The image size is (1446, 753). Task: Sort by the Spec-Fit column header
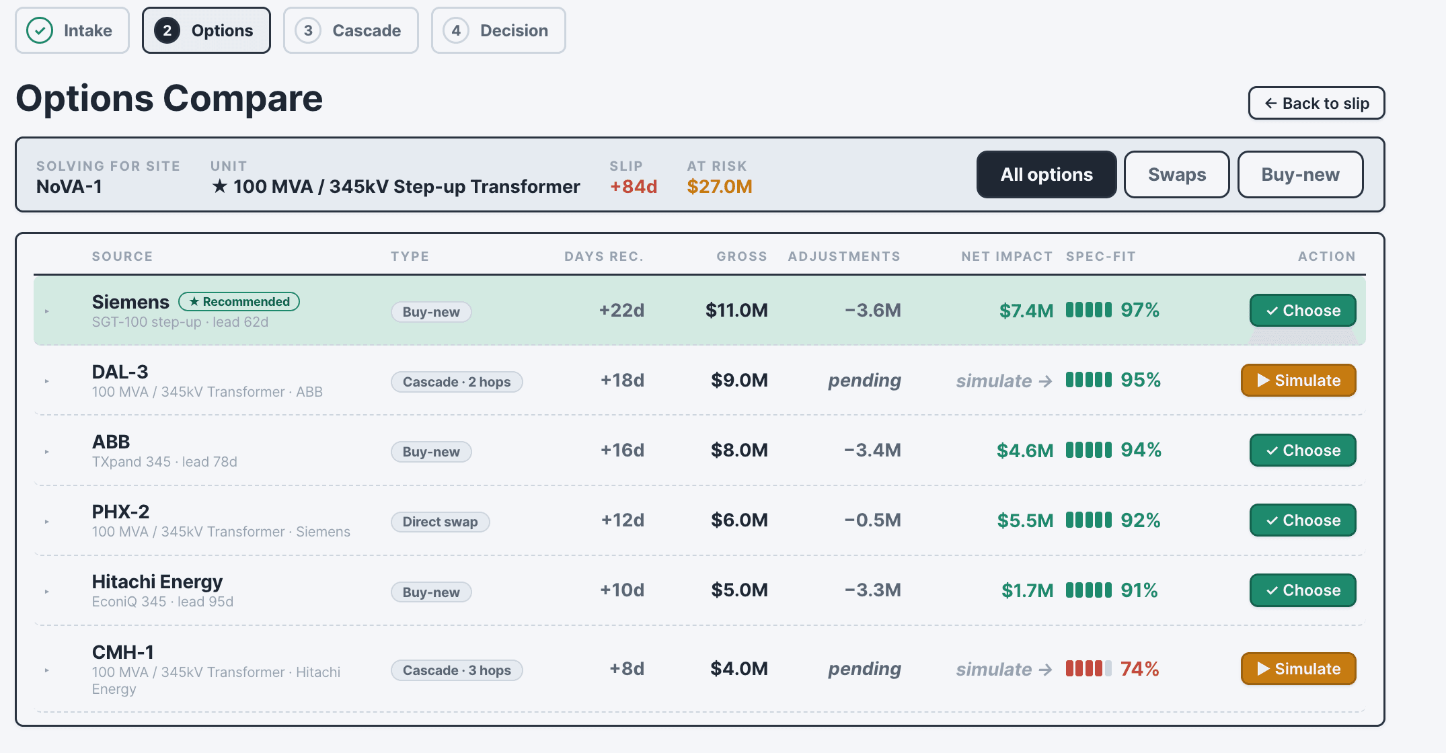pyautogui.click(x=1101, y=256)
